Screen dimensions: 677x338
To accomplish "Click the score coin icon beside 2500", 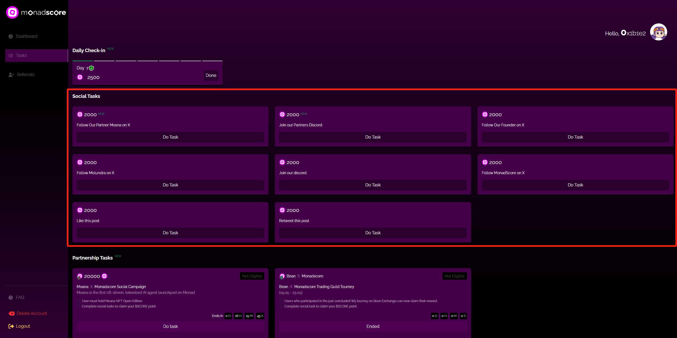I will (80, 77).
